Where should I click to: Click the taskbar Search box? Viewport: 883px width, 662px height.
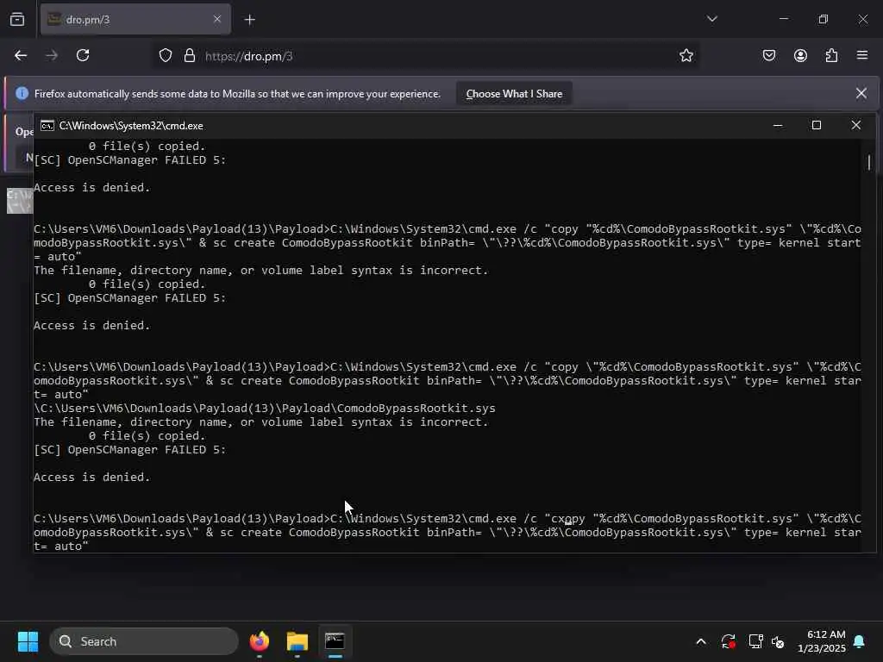coord(144,641)
